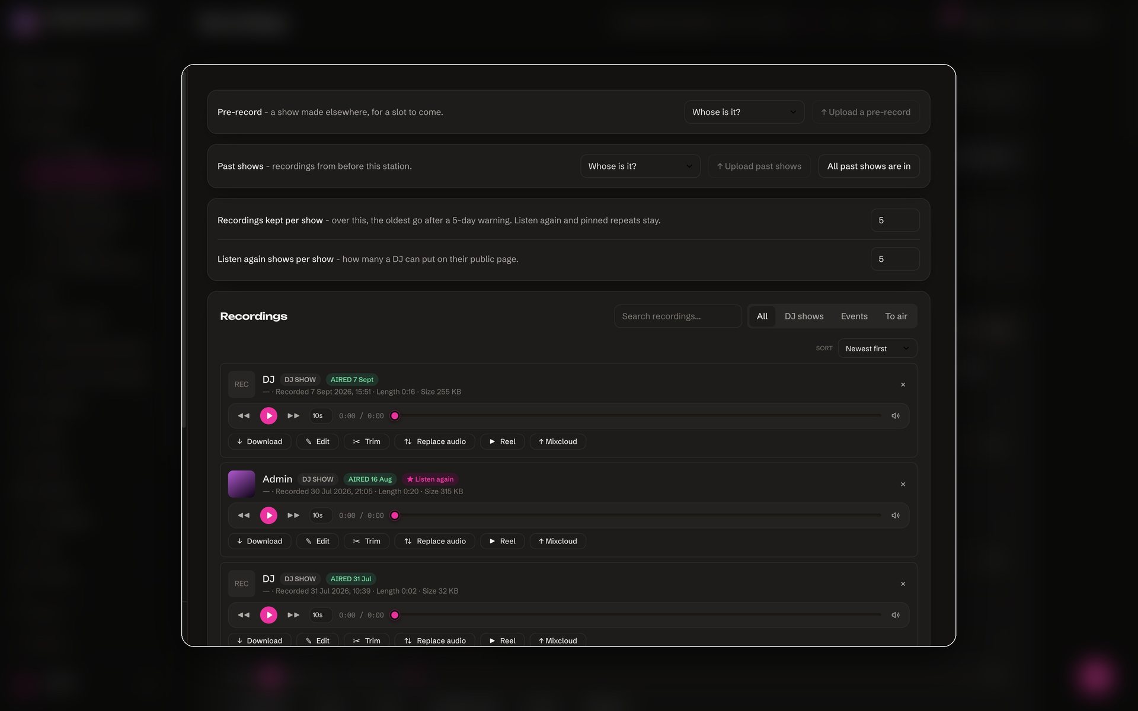
Task: Open the Pre-record 'Whose is it?' dropdown
Action: 744,112
